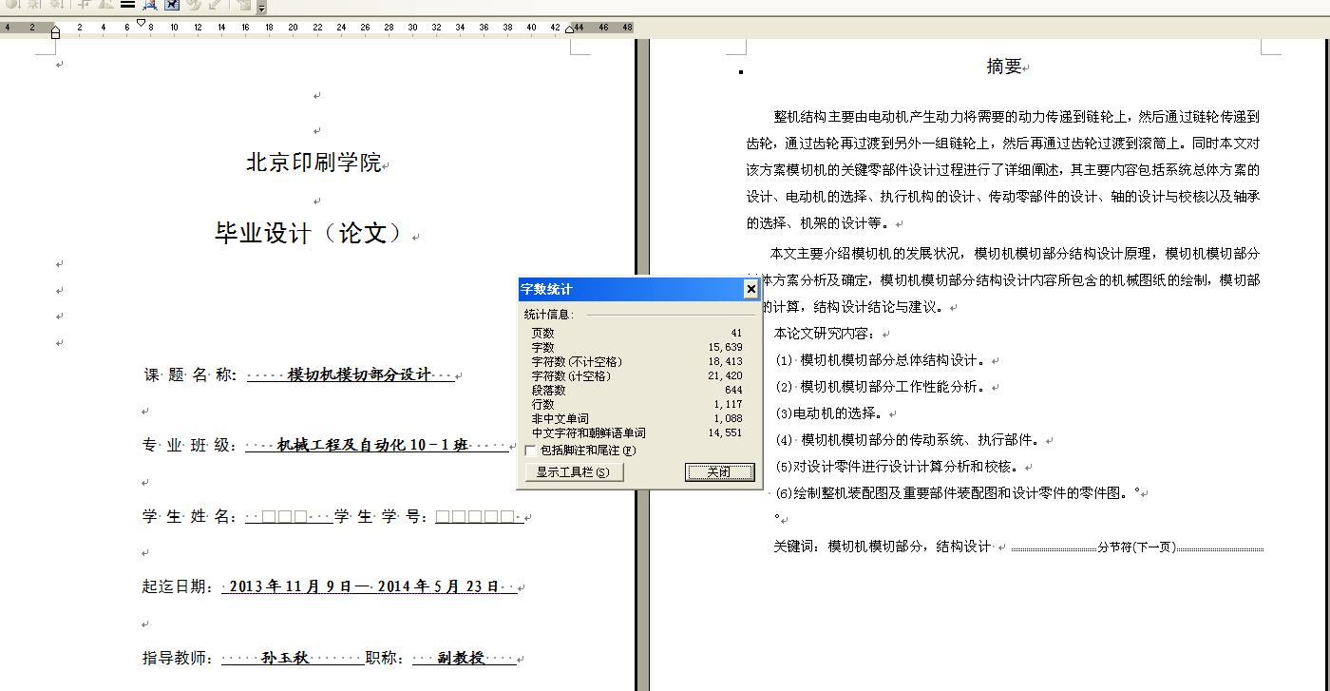
Task: Click the 关闭 button in the dialog
Action: 719,471
